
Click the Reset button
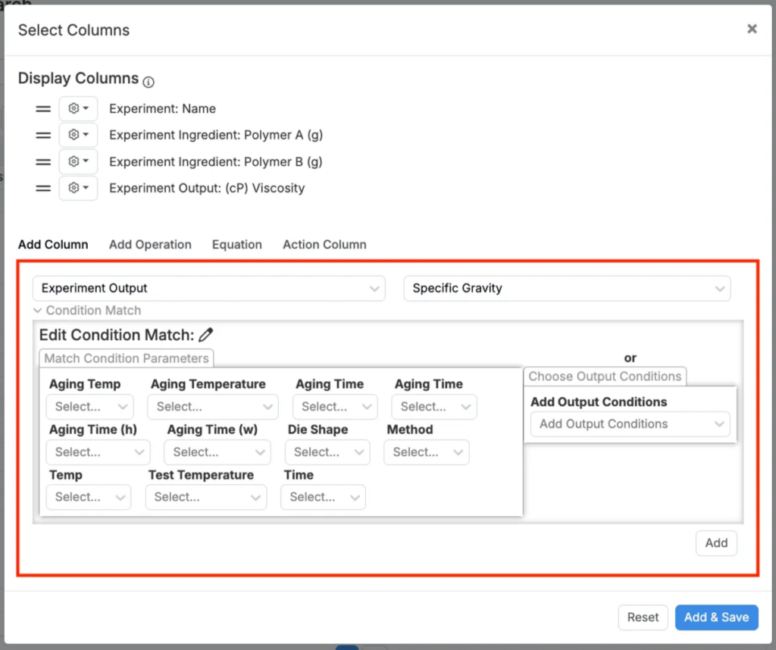click(x=643, y=617)
